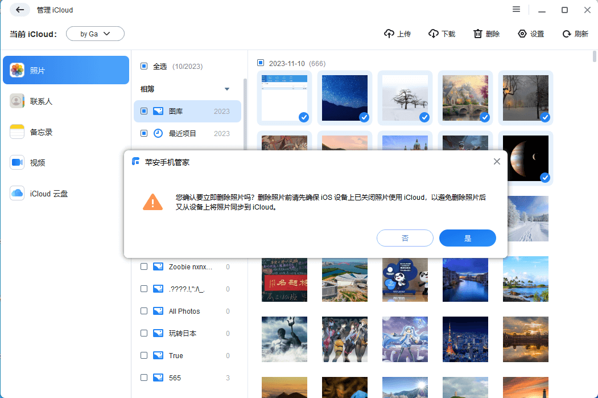Collapse the 相簿 album list
Screen dimensions: 598x398
point(226,89)
